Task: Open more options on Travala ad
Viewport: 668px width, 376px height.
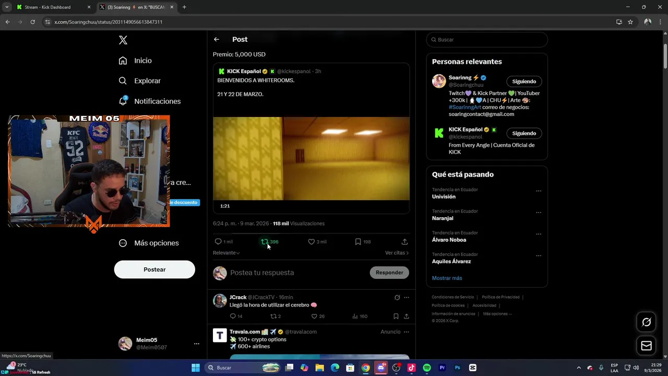Action: (x=407, y=332)
